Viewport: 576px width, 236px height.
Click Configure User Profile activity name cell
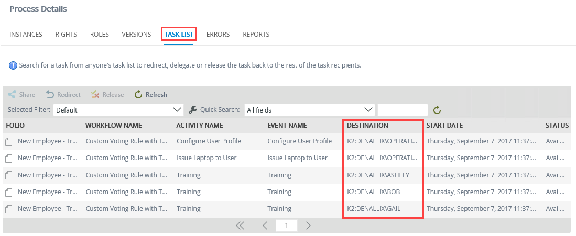[x=209, y=141]
